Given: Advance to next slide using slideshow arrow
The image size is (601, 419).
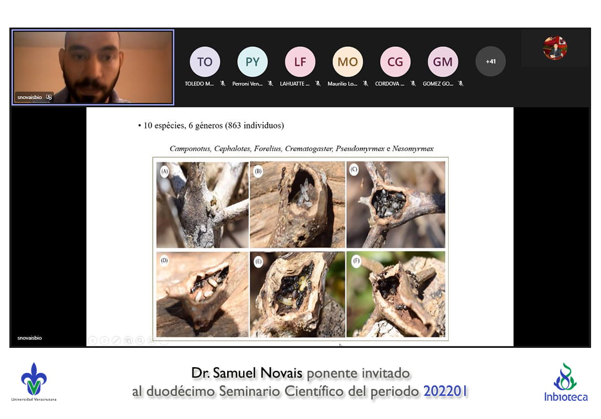Looking at the screenshot, I should pos(104,340).
